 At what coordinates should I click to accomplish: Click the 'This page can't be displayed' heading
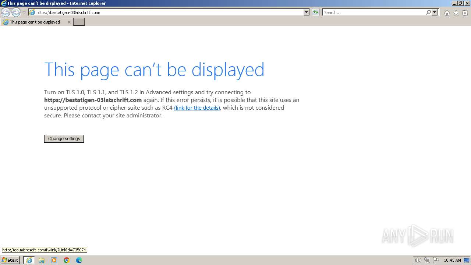tap(154, 70)
